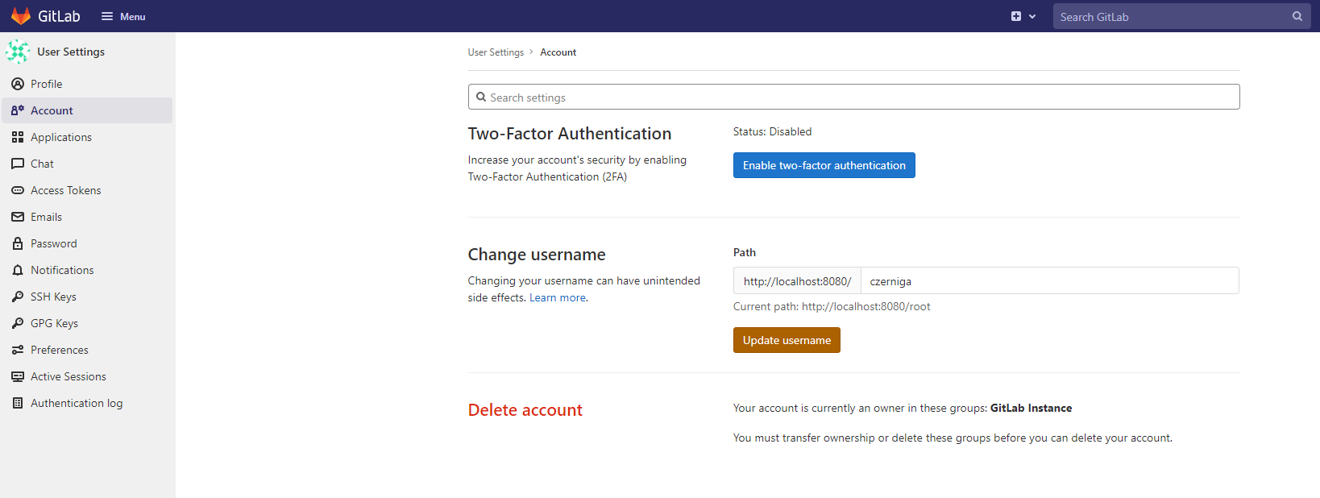
Task: Open Preferences page
Action: point(87,350)
